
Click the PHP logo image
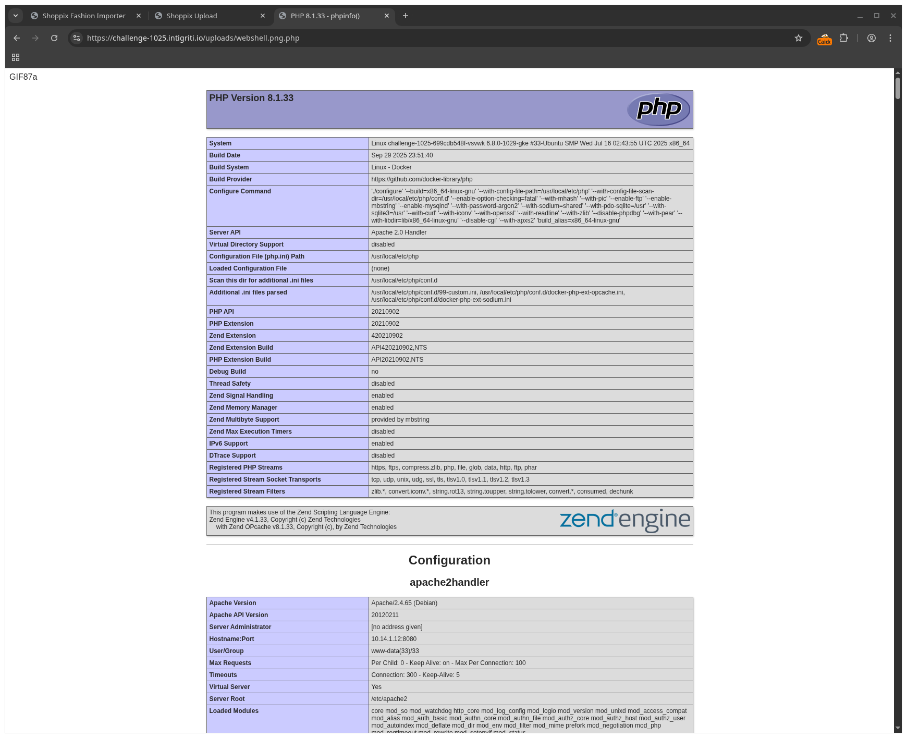pos(659,109)
